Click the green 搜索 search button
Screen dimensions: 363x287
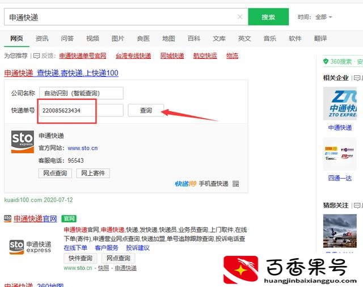click(x=268, y=17)
